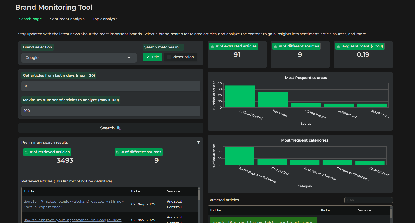
Task: Click the 0.19 average sentiment value
Action: (363, 55)
